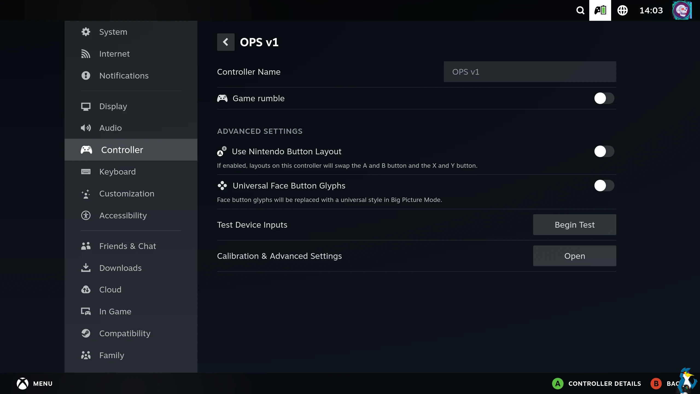Screen dimensions: 700x394
Task: Open the controller battery status icon
Action: click(600, 10)
